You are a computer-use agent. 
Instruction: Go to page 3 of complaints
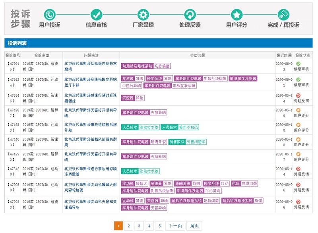pos(139,226)
